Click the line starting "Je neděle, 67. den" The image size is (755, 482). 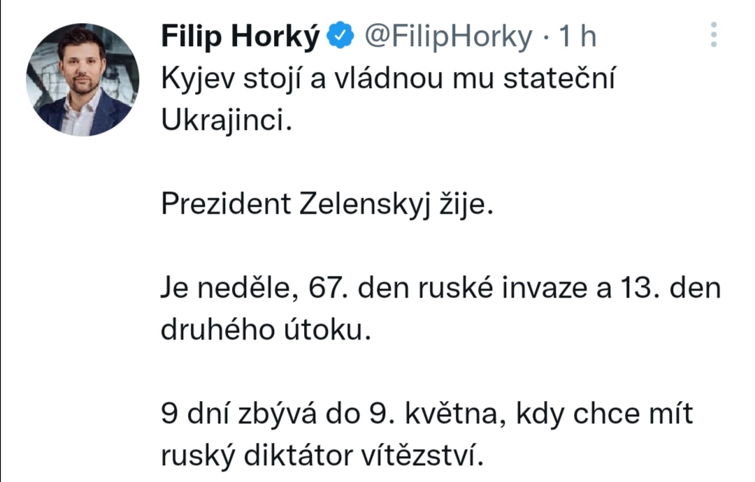(440, 287)
